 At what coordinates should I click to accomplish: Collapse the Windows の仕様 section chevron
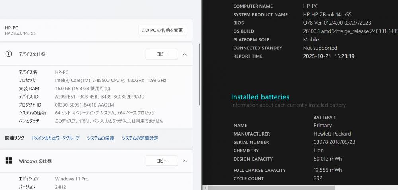click(185, 161)
